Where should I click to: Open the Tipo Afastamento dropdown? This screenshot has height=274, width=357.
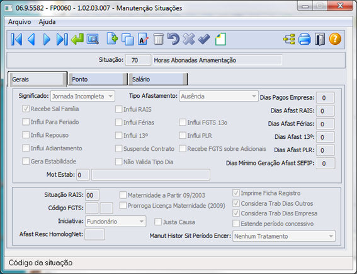pos(218,96)
